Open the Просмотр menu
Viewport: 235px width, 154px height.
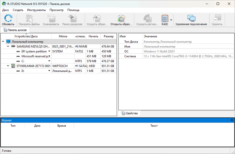tap(56, 10)
